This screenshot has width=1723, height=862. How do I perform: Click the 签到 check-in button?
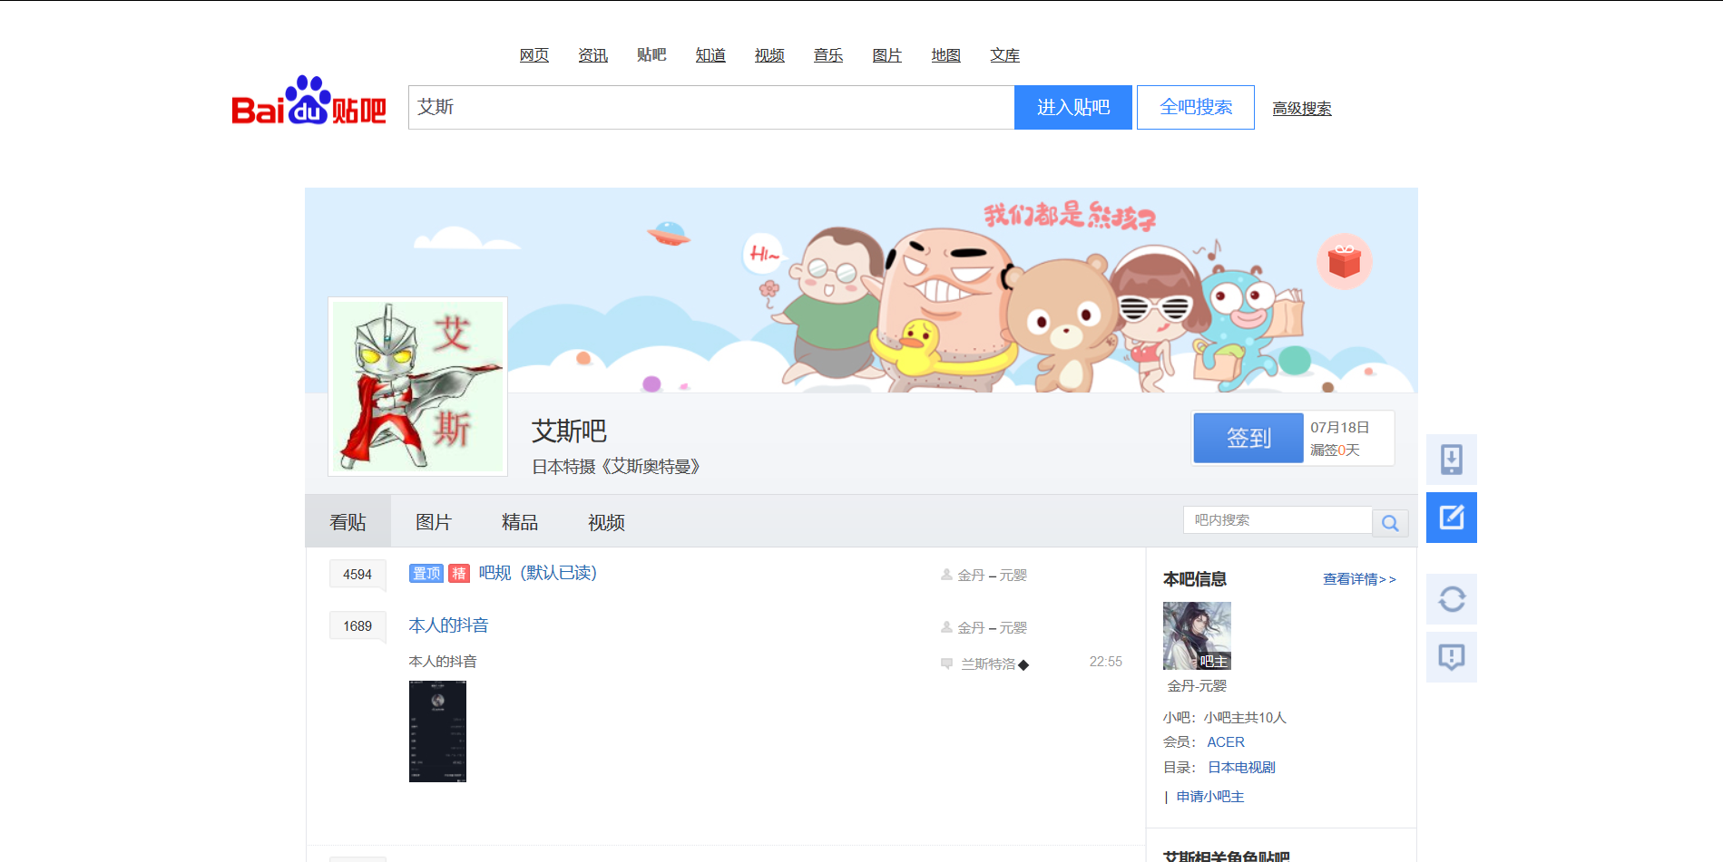pyautogui.click(x=1248, y=438)
